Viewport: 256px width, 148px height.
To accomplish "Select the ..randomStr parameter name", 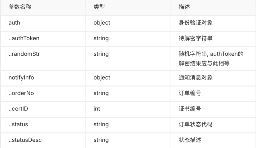I will [x=24, y=54].
